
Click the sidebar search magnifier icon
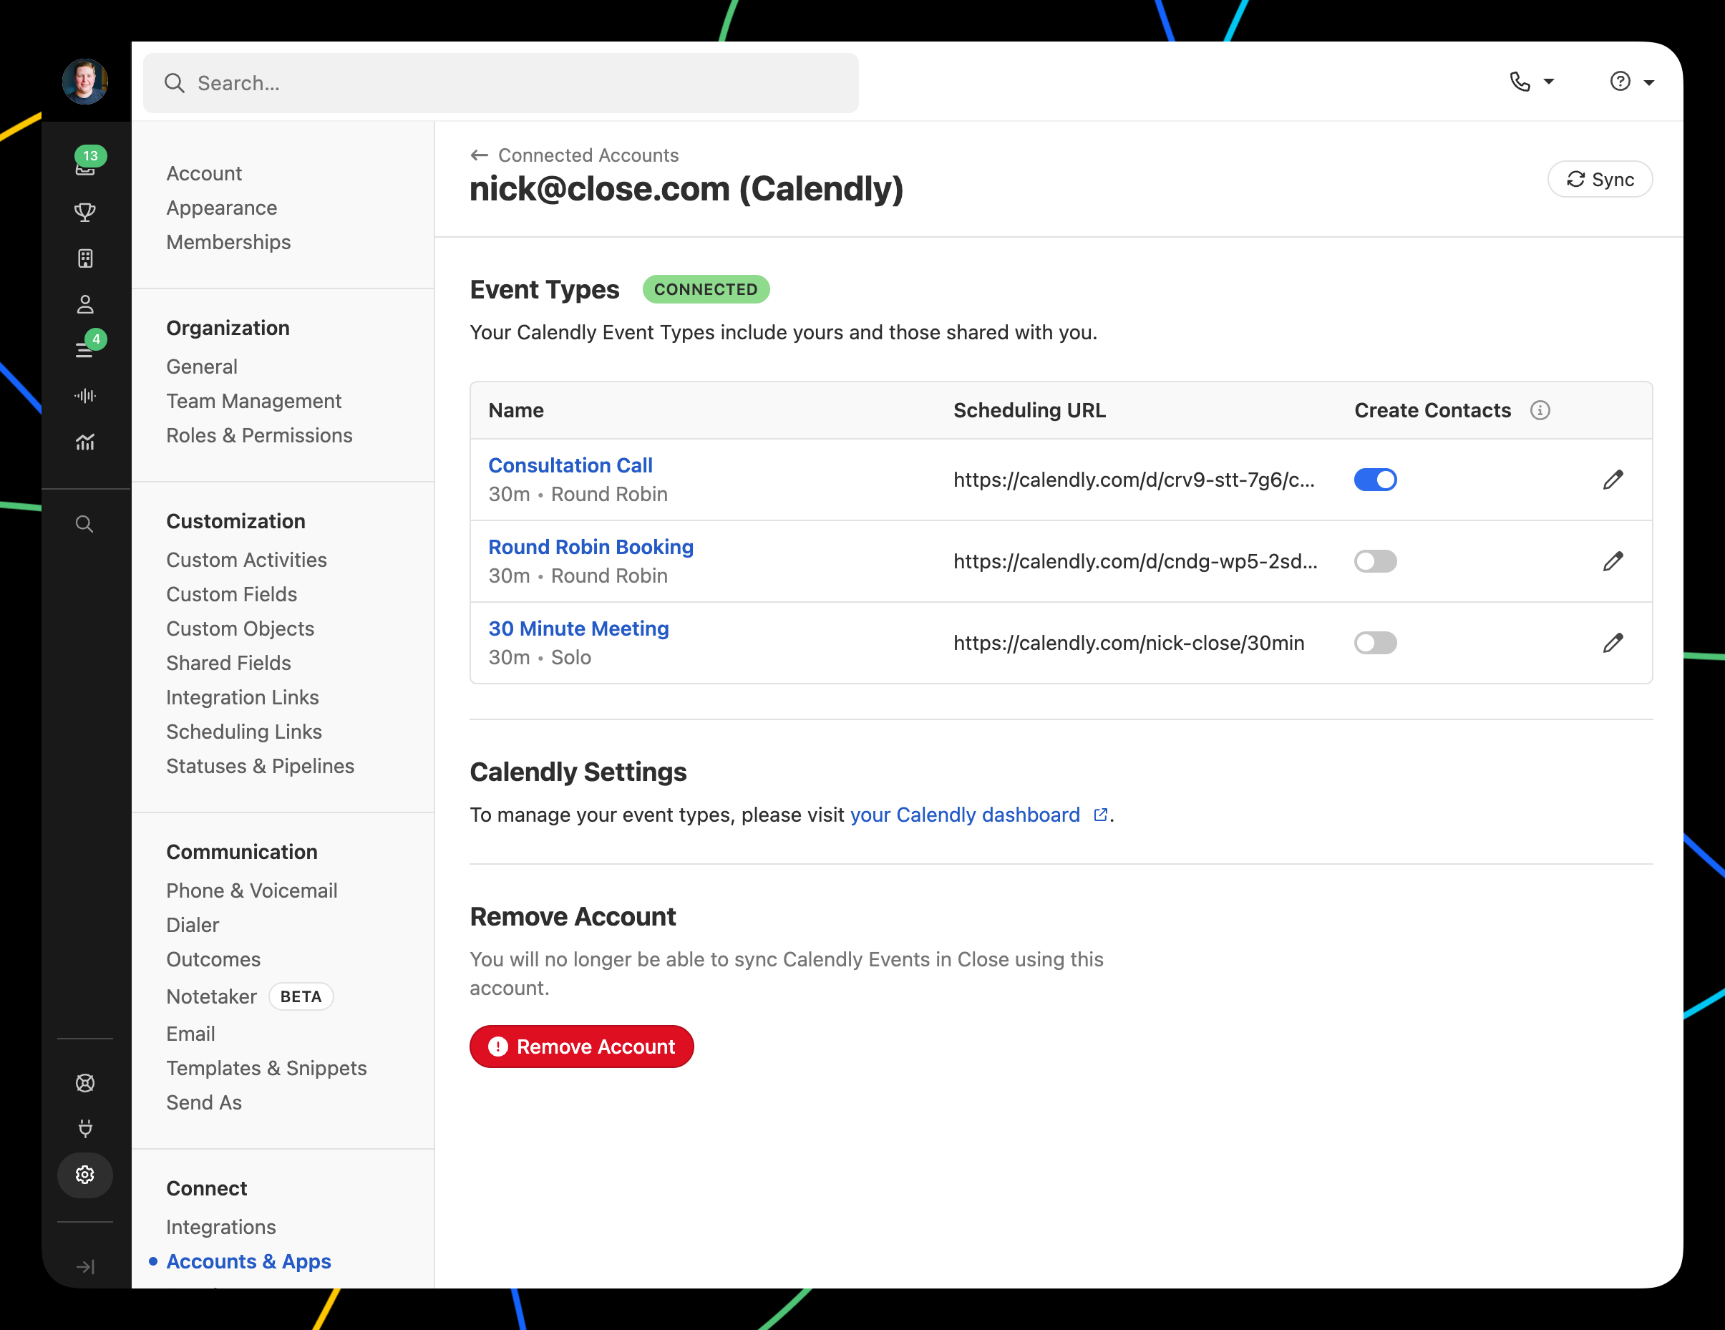tap(84, 525)
